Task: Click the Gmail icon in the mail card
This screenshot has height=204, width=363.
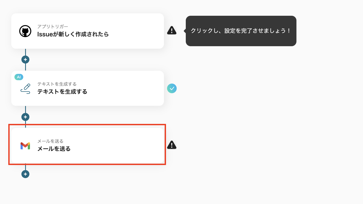Action: point(25,146)
